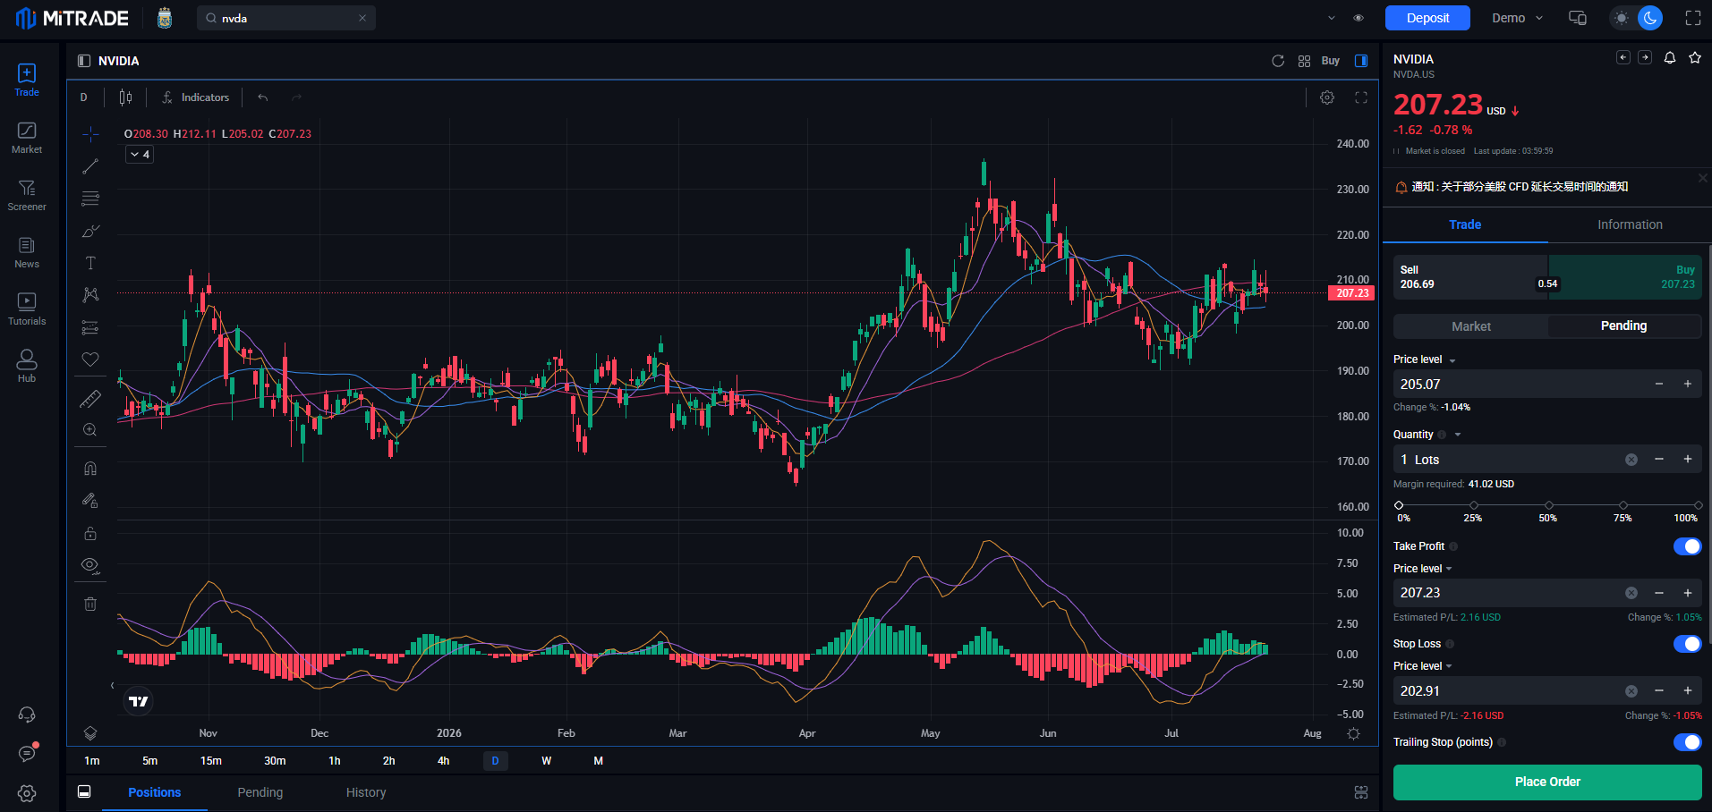The image size is (1712, 812).
Task: Select the chart patterns tool
Action: pos(90,295)
